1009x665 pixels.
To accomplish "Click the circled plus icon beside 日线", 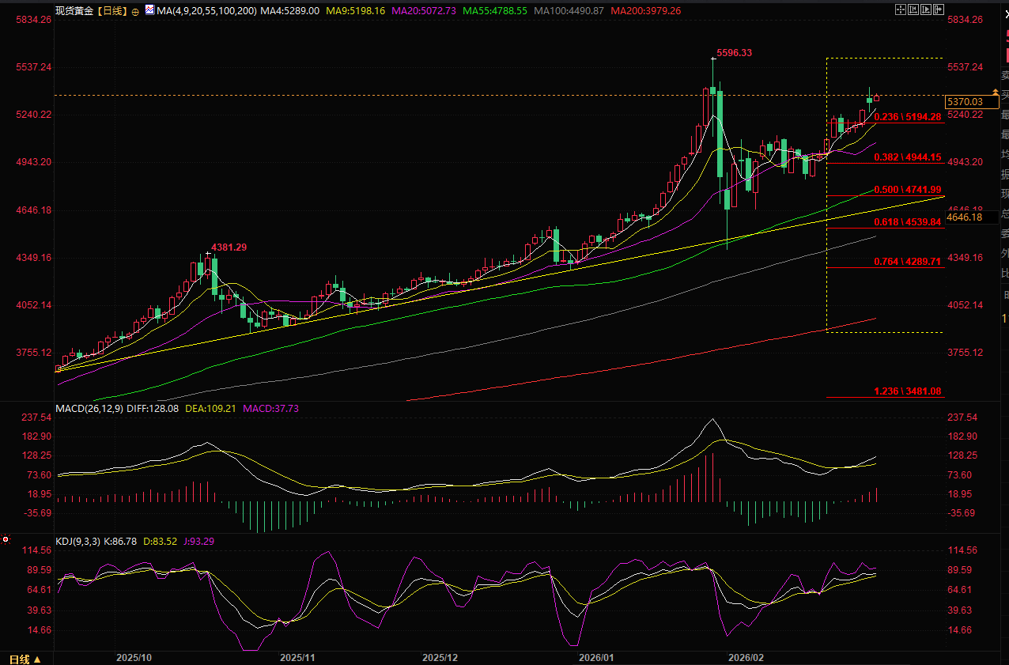I will click(x=135, y=12).
